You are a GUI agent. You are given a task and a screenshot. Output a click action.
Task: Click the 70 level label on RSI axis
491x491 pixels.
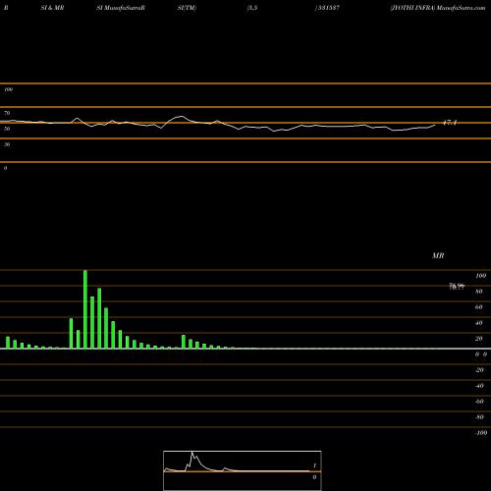[7, 113]
